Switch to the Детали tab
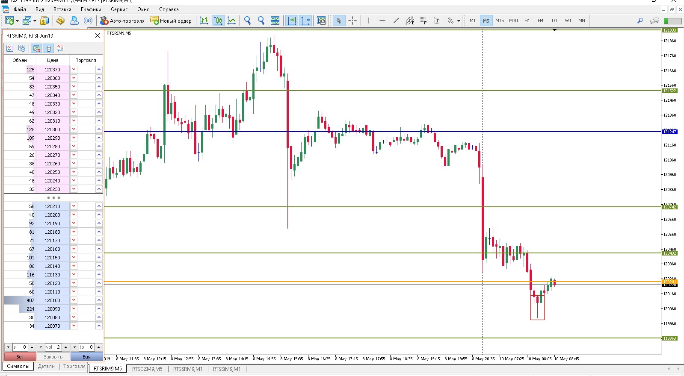This screenshot has width=684, height=376. [x=46, y=366]
